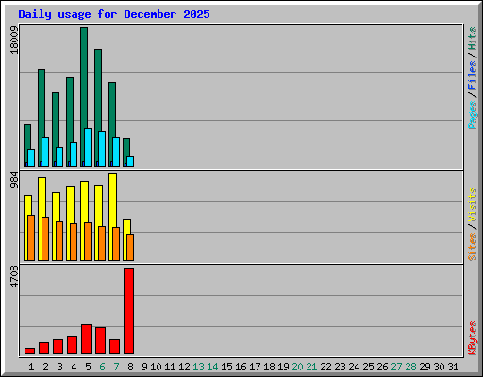Click the red KBytes legend label
The image size is (483, 377).
tap(472, 338)
